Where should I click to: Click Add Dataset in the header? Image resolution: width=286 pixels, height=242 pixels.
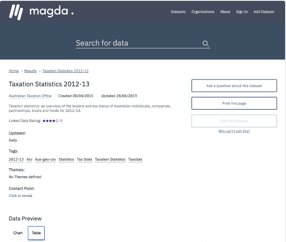click(x=263, y=12)
